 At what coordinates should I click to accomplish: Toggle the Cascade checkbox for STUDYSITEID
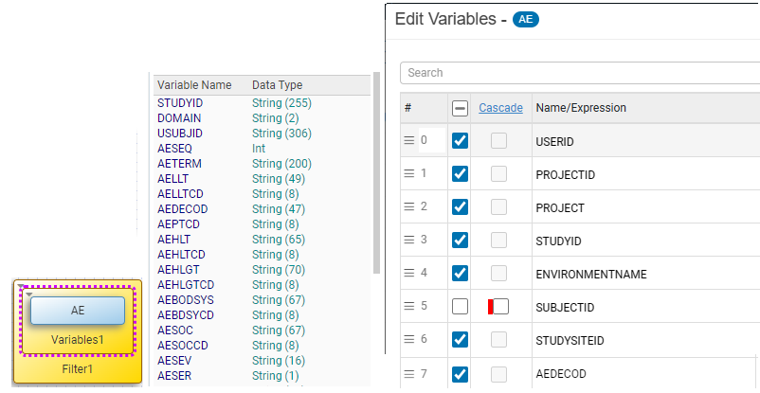coord(498,339)
